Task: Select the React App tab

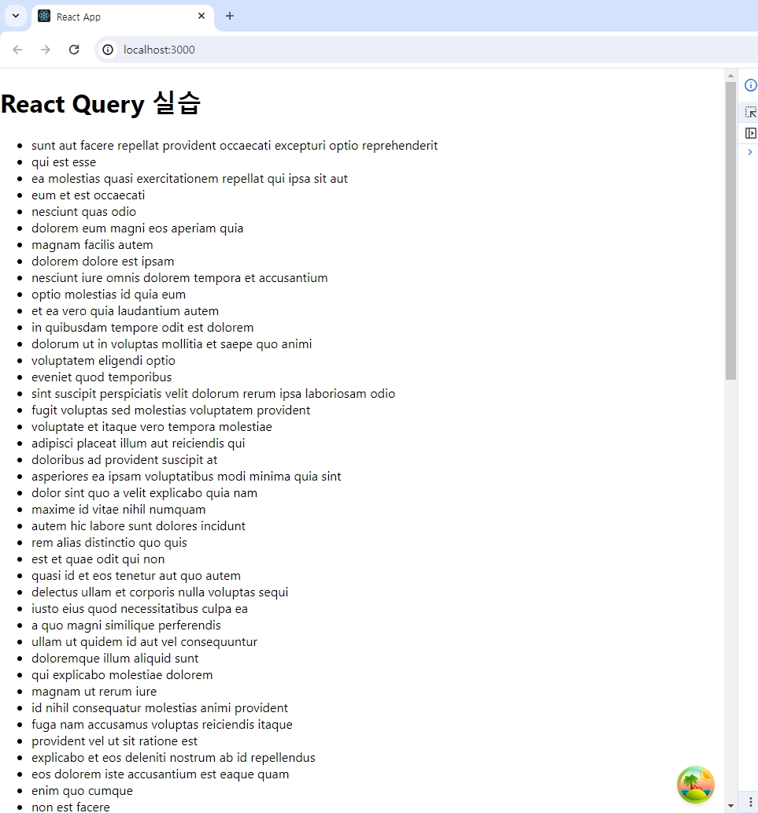Action: tap(123, 17)
